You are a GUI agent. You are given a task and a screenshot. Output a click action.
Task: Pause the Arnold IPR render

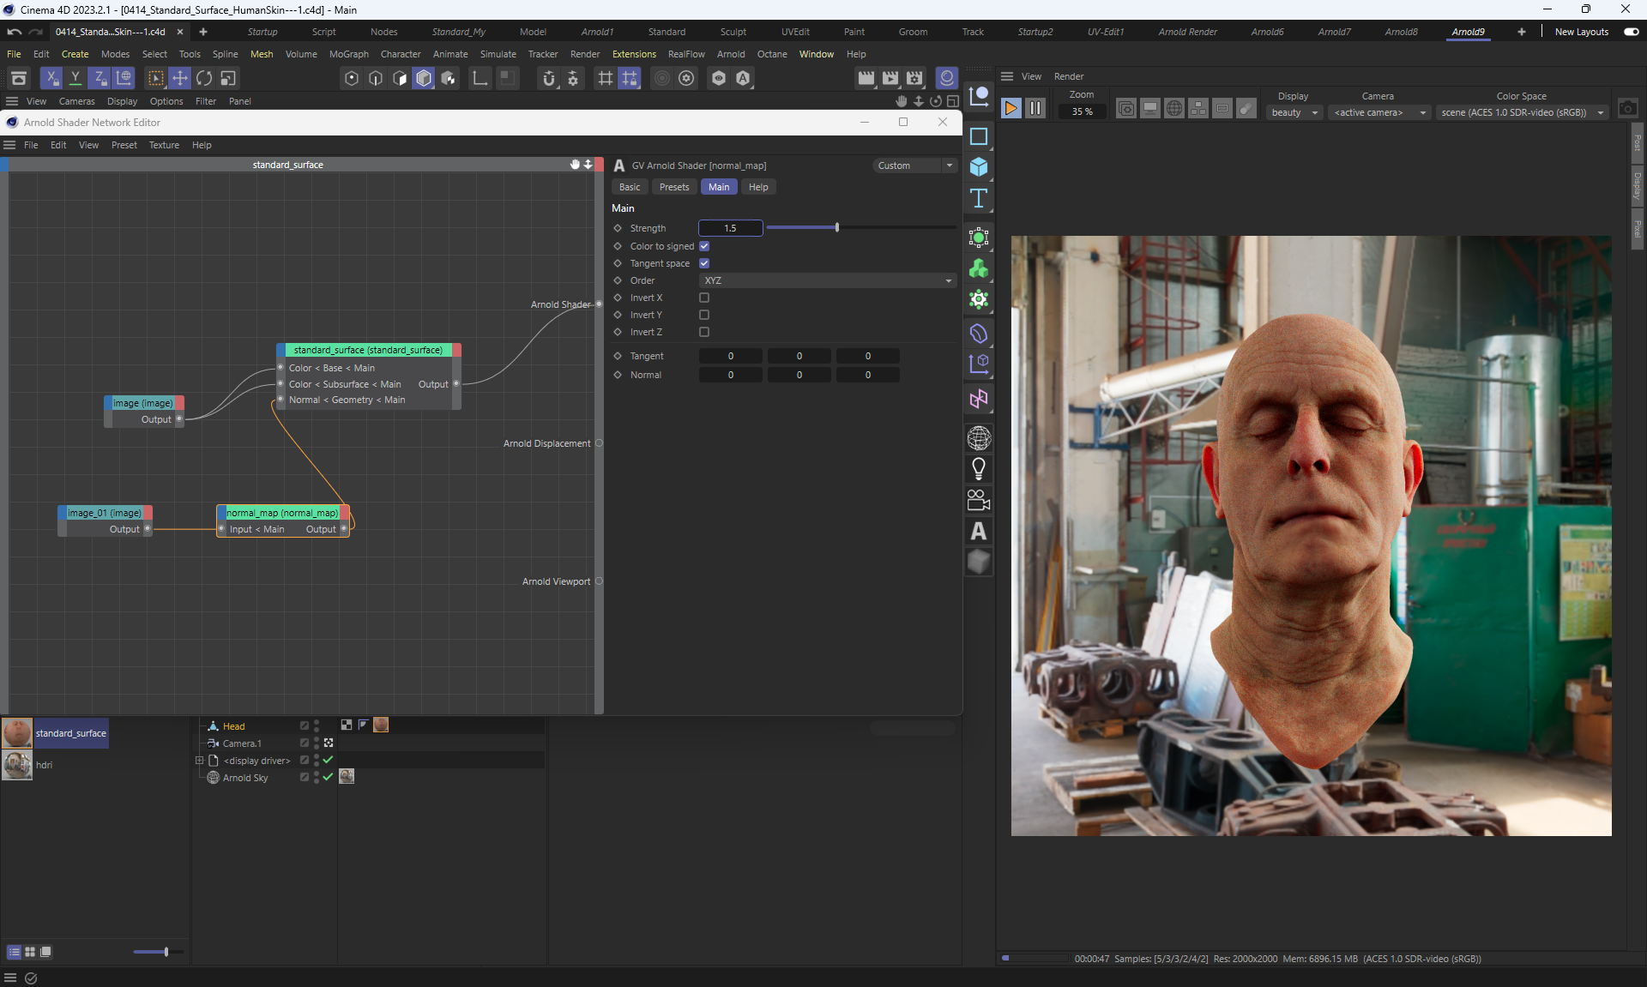pyautogui.click(x=1035, y=108)
